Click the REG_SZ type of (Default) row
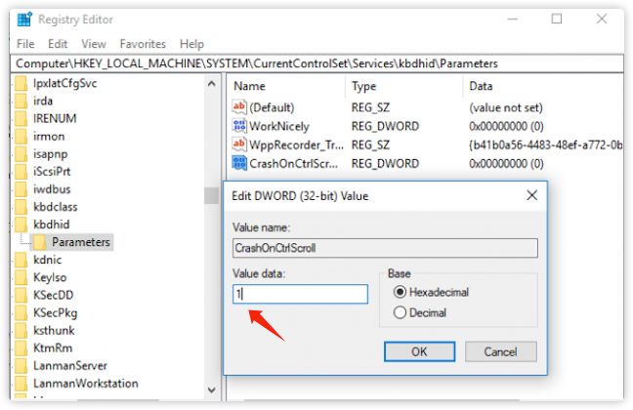 (x=370, y=107)
